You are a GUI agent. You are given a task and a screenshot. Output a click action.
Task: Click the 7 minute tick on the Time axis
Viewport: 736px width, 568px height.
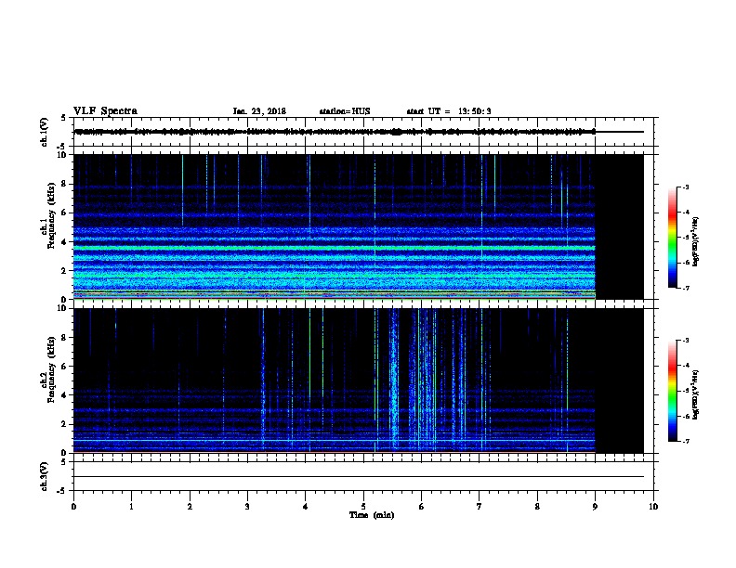pos(480,507)
